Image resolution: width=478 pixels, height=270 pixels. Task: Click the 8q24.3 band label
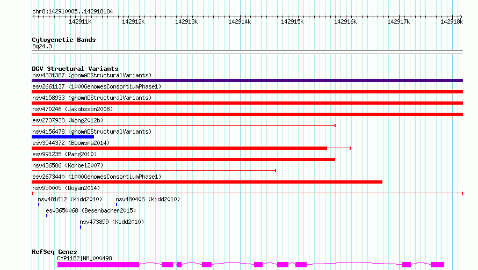(x=42, y=46)
